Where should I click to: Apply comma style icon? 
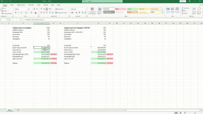[79, 13]
